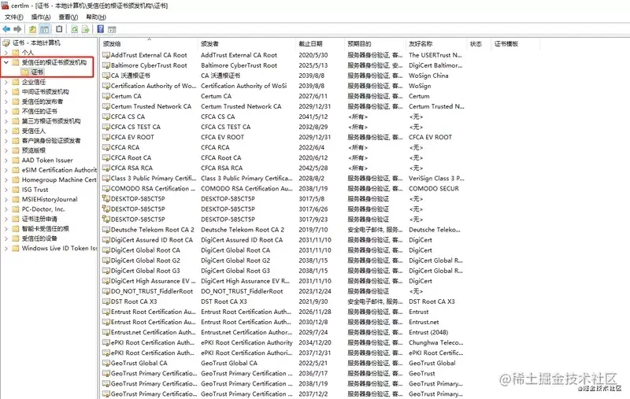Toggle the show/hide action pane icon
630x399 pixels.
click(112, 29)
